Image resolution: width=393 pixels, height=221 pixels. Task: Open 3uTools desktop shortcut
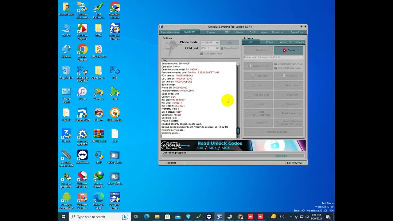tap(66, 136)
